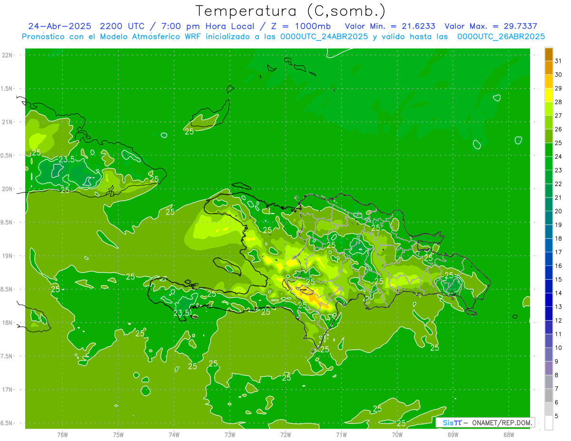Click the "SisTT" logo text
571x441 pixels.
tap(452, 422)
